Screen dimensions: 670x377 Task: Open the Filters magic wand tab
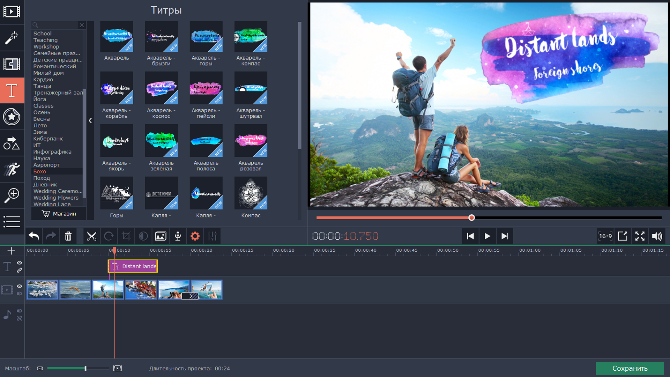click(12, 38)
